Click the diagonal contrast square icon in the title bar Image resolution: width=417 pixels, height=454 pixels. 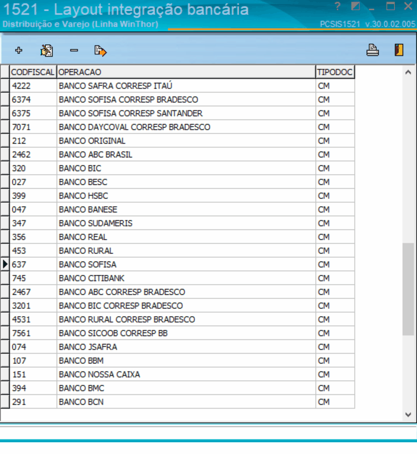(x=355, y=6)
